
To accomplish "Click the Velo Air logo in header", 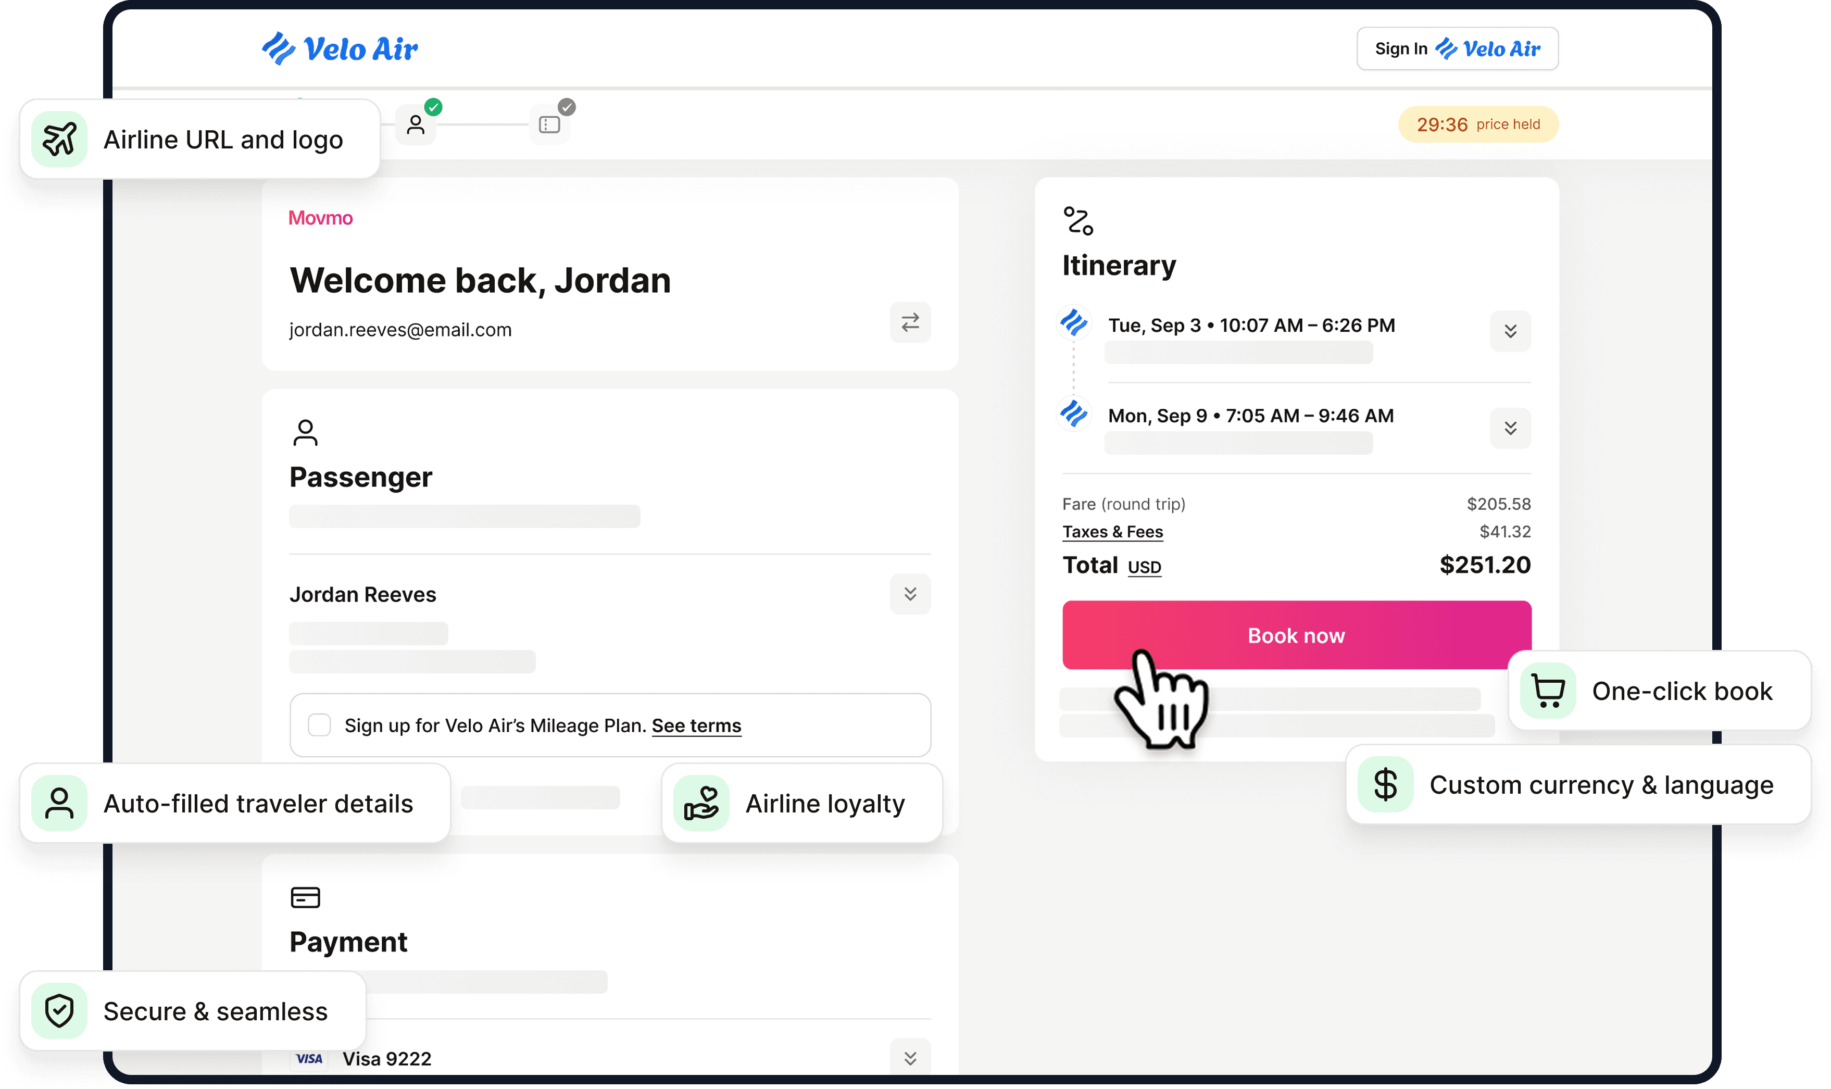I will [x=340, y=49].
